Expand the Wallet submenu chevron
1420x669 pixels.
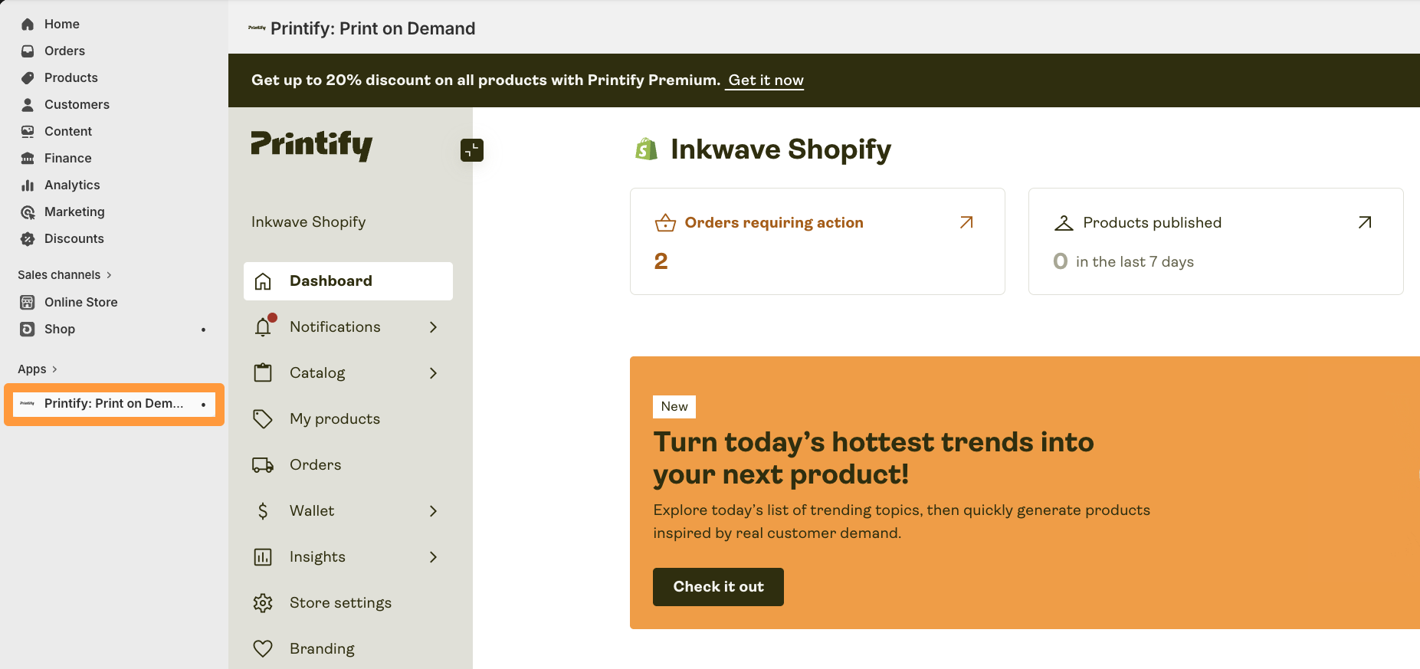tap(433, 511)
